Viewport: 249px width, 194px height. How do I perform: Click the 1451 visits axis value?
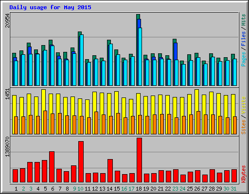(x=7, y=94)
